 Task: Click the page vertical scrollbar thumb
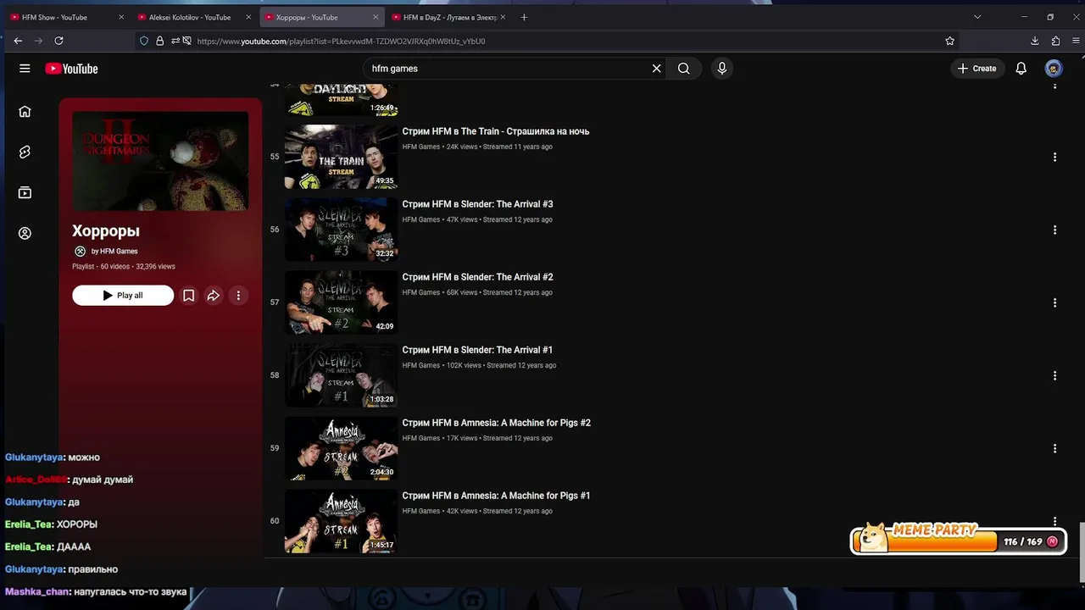pos(1082,551)
